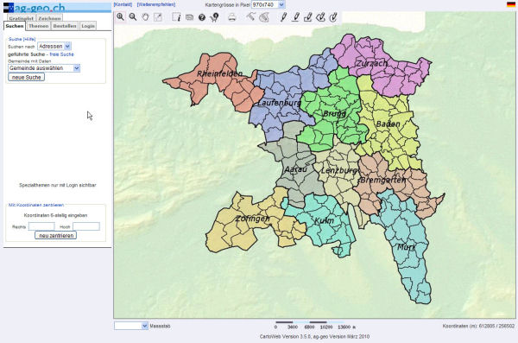Open the Kartengrösse 970x740 dropdown
This screenshot has height=343, width=518.
click(x=268, y=4)
